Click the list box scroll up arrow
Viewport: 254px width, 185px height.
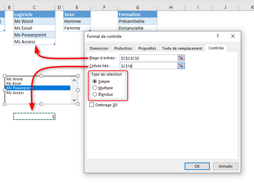(x=74, y=80)
